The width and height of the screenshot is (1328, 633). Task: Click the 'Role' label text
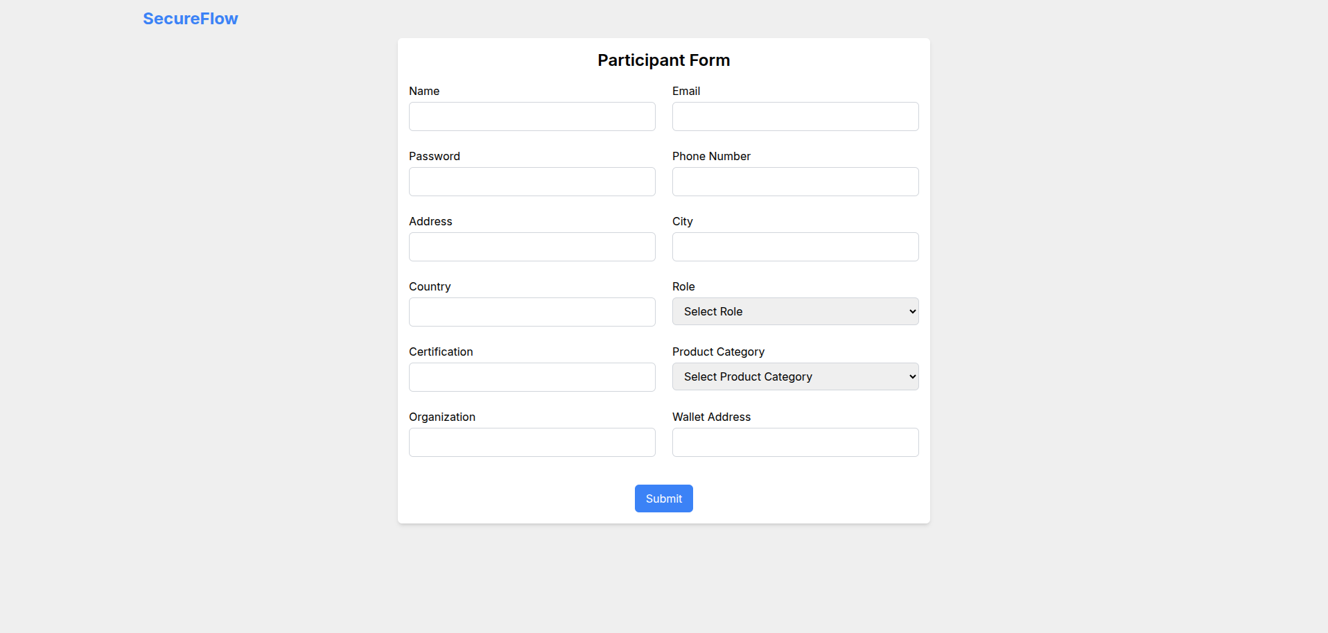pyautogui.click(x=683, y=287)
